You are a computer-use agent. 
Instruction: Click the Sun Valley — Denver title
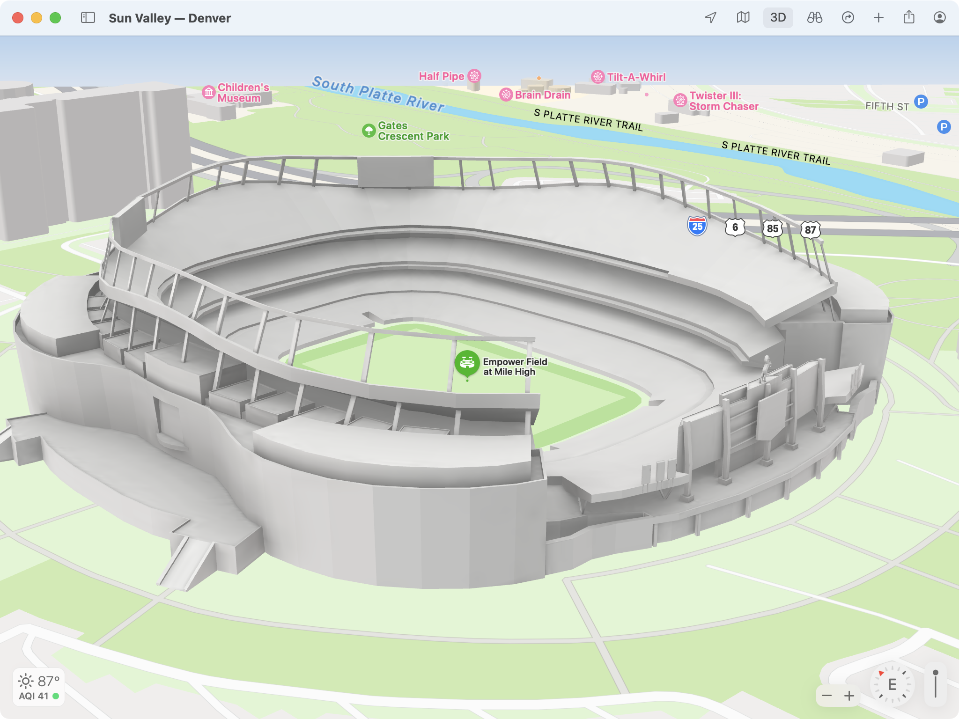point(170,18)
